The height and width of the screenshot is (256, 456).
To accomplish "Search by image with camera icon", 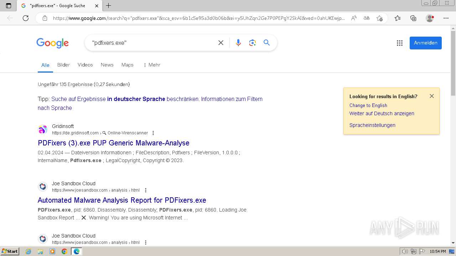I will [x=253, y=43].
